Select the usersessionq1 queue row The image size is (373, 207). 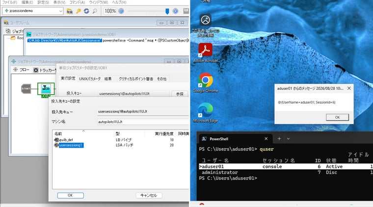(120, 145)
